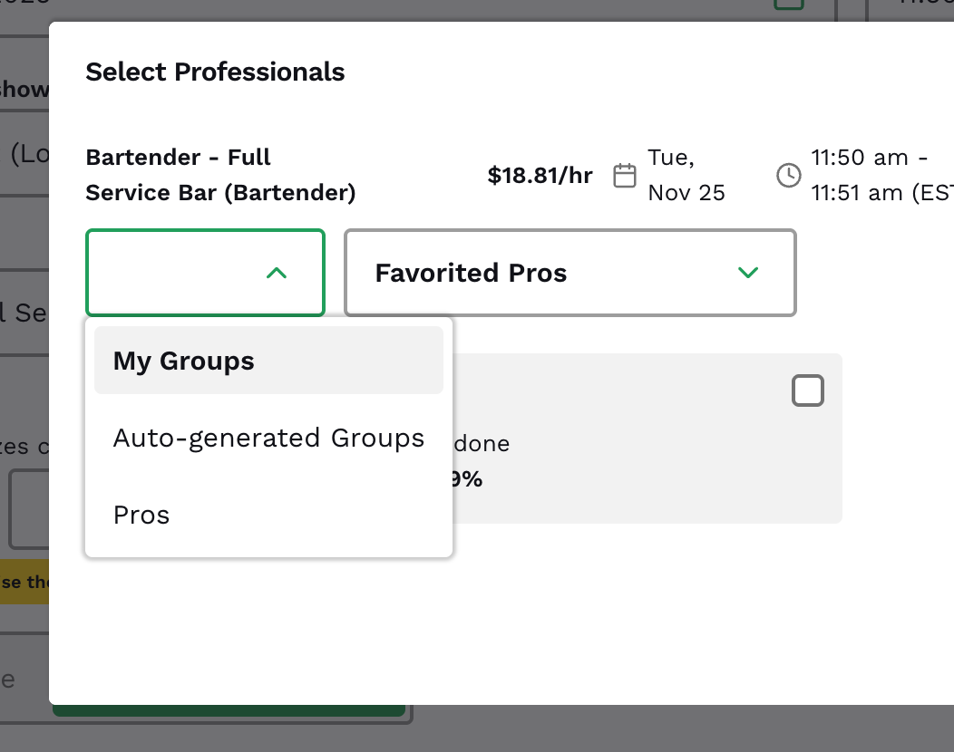Click the bold percentage on the professional card
Screen dimensions: 954x752
(x=466, y=479)
